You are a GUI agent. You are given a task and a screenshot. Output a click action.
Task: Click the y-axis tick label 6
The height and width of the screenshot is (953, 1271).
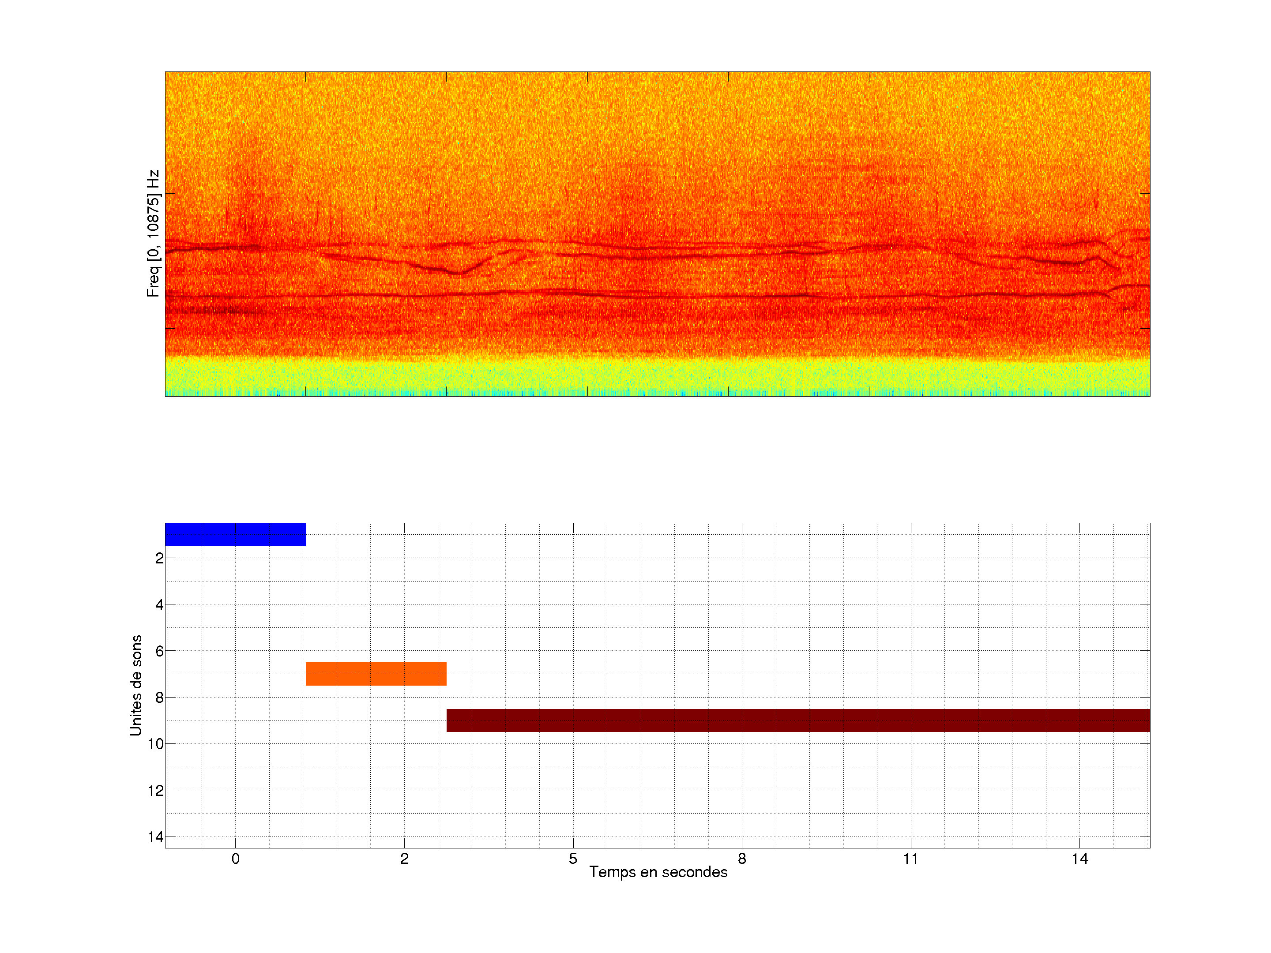[x=159, y=651]
